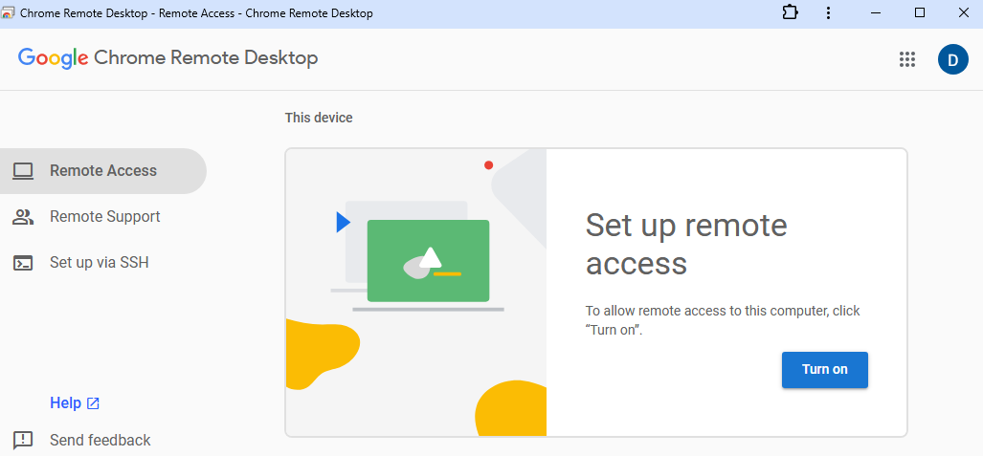This screenshot has width=983, height=456.
Task: Open the three-dot window menu
Action: [x=828, y=12]
